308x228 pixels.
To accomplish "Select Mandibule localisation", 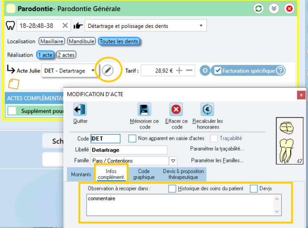I will click(82, 41).
